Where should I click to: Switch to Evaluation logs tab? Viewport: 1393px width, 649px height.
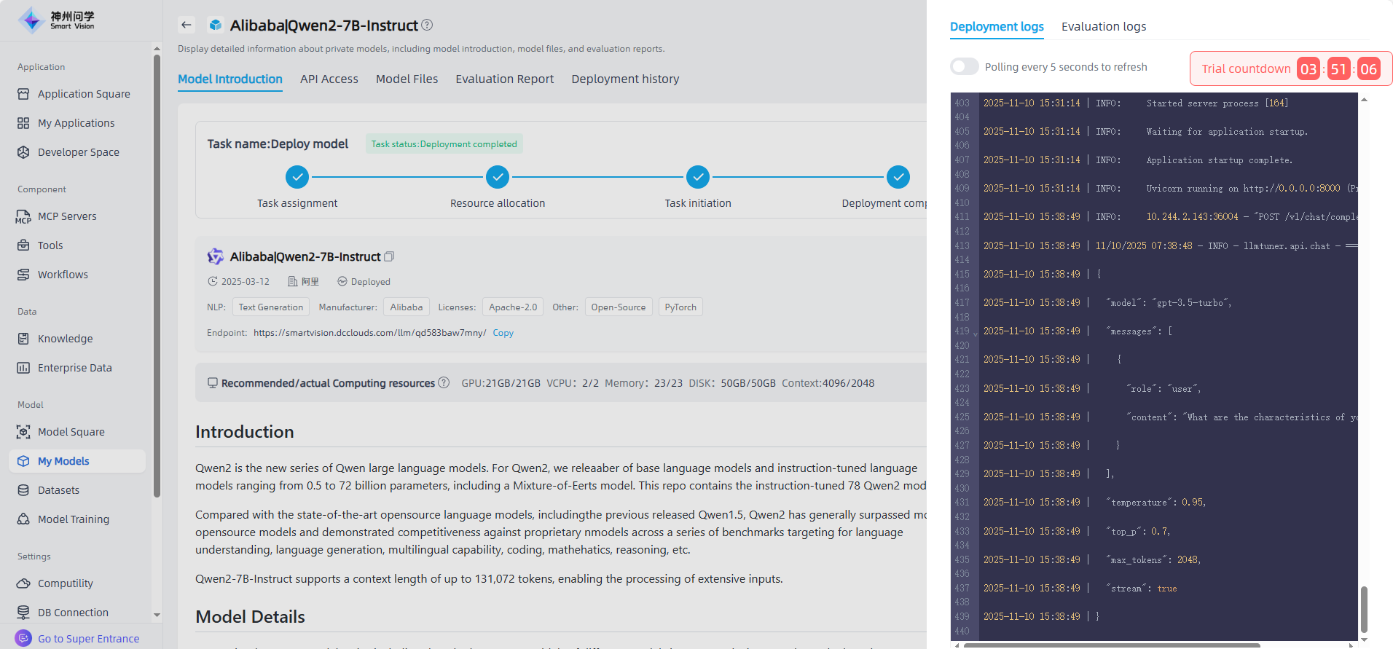[x=1103, y=26]
